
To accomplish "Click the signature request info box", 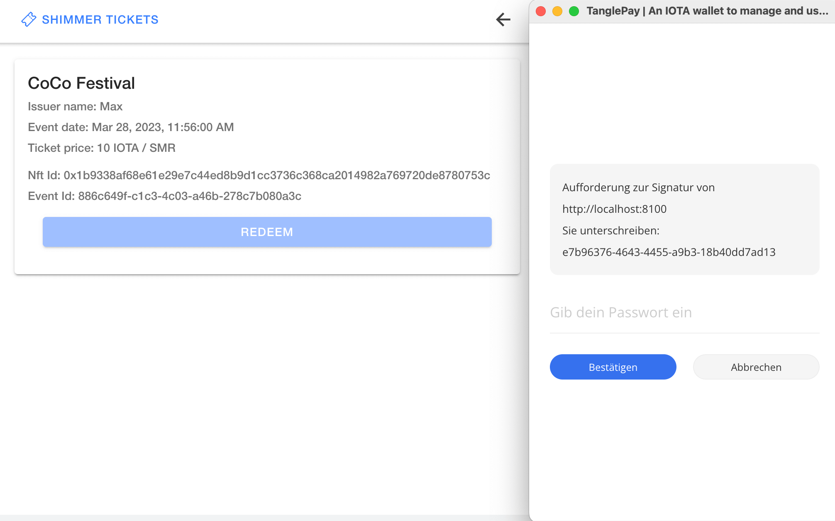I will pyautogui.click(x=684, y=220).
